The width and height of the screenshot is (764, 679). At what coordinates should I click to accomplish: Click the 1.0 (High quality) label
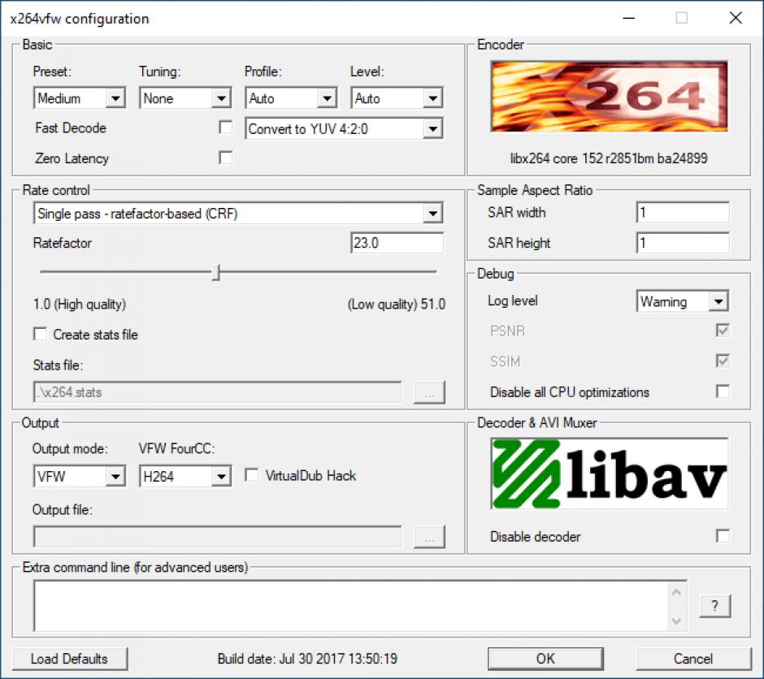coord(80,305)
